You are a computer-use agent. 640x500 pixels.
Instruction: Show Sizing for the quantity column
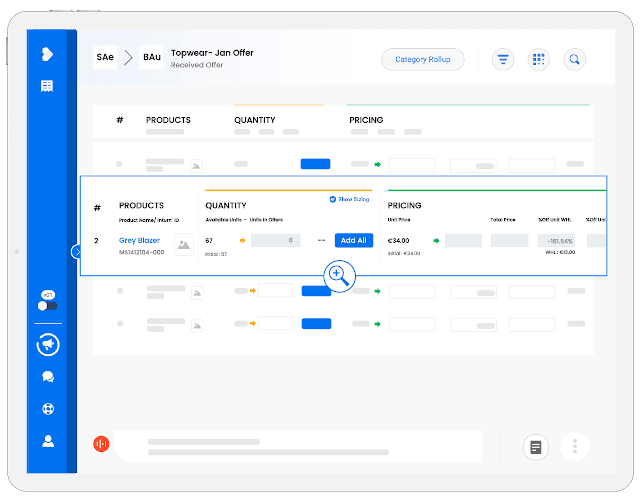coord(349,199)
